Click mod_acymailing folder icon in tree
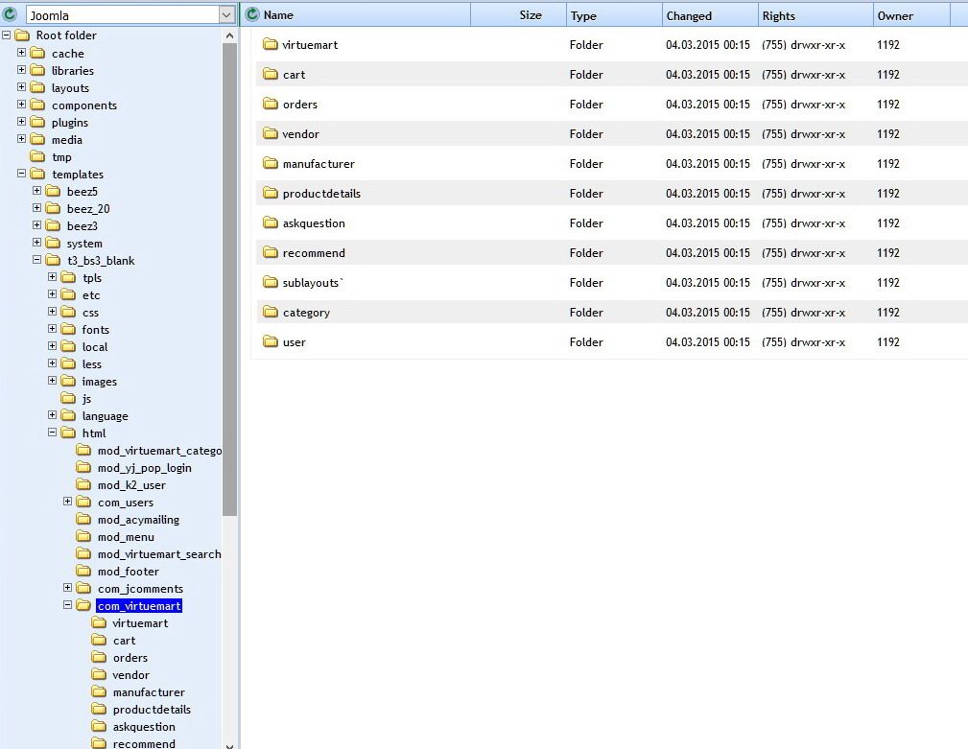The height and width of the screenshot is (749, 968). coord(83,520)
